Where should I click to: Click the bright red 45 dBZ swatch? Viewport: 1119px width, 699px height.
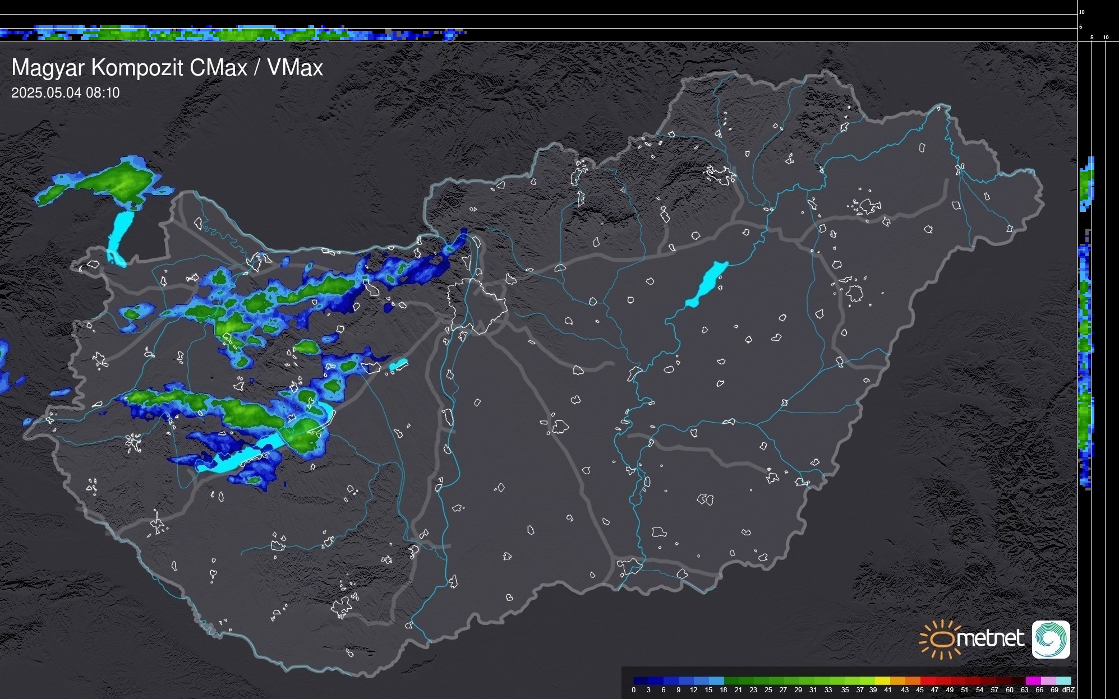pyautogui.click(x=928, y=681)
